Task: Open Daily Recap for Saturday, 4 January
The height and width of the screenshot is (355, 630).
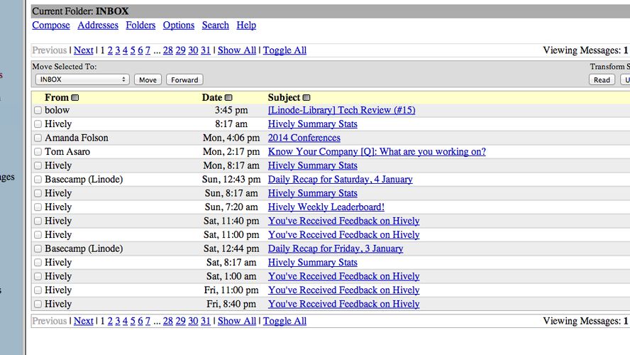Action: click(341, 180)
